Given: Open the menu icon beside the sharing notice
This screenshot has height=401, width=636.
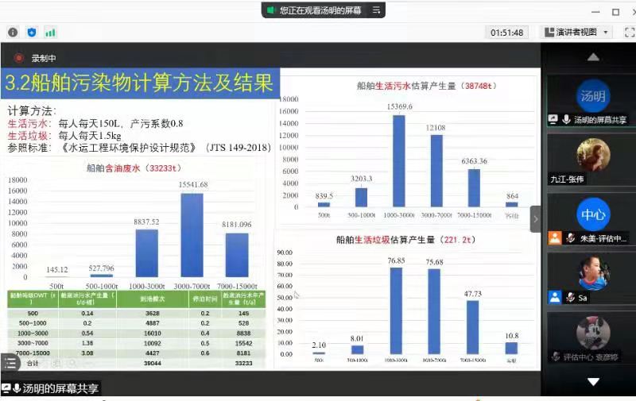Looking at the screenshot, I should (377, 10).
